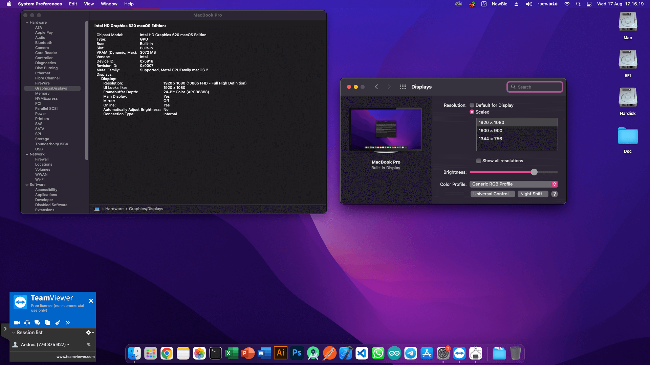Open Night Shift settings
The image size is (650, 365).
(x=533, y=194)
